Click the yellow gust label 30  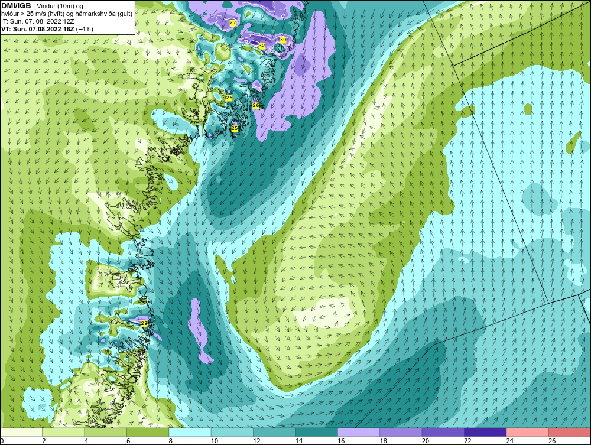283,39
